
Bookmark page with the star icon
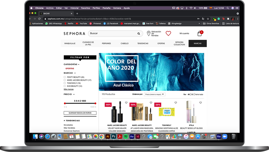tap(208, 19)
